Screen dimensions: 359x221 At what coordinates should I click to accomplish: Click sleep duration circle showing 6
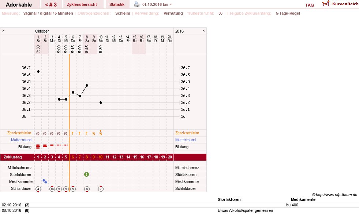[x=87, y=189]
